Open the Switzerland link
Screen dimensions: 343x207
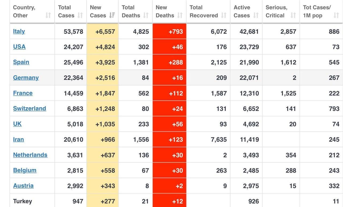[29, 109]
